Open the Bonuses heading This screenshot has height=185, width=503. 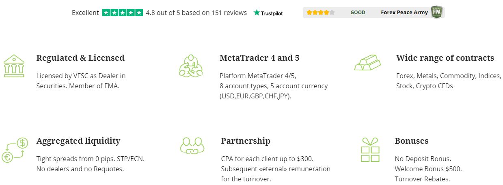[412, 141]
